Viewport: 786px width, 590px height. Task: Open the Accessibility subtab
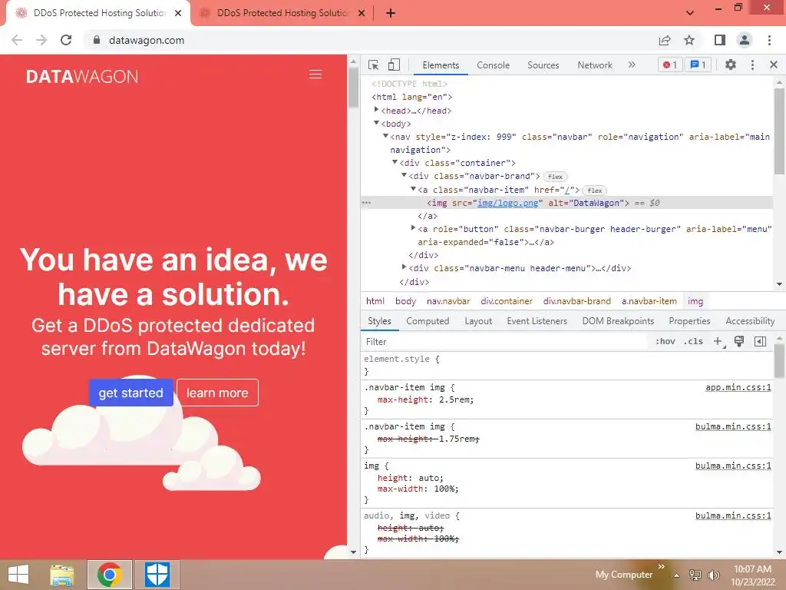(x=750, y=321)
